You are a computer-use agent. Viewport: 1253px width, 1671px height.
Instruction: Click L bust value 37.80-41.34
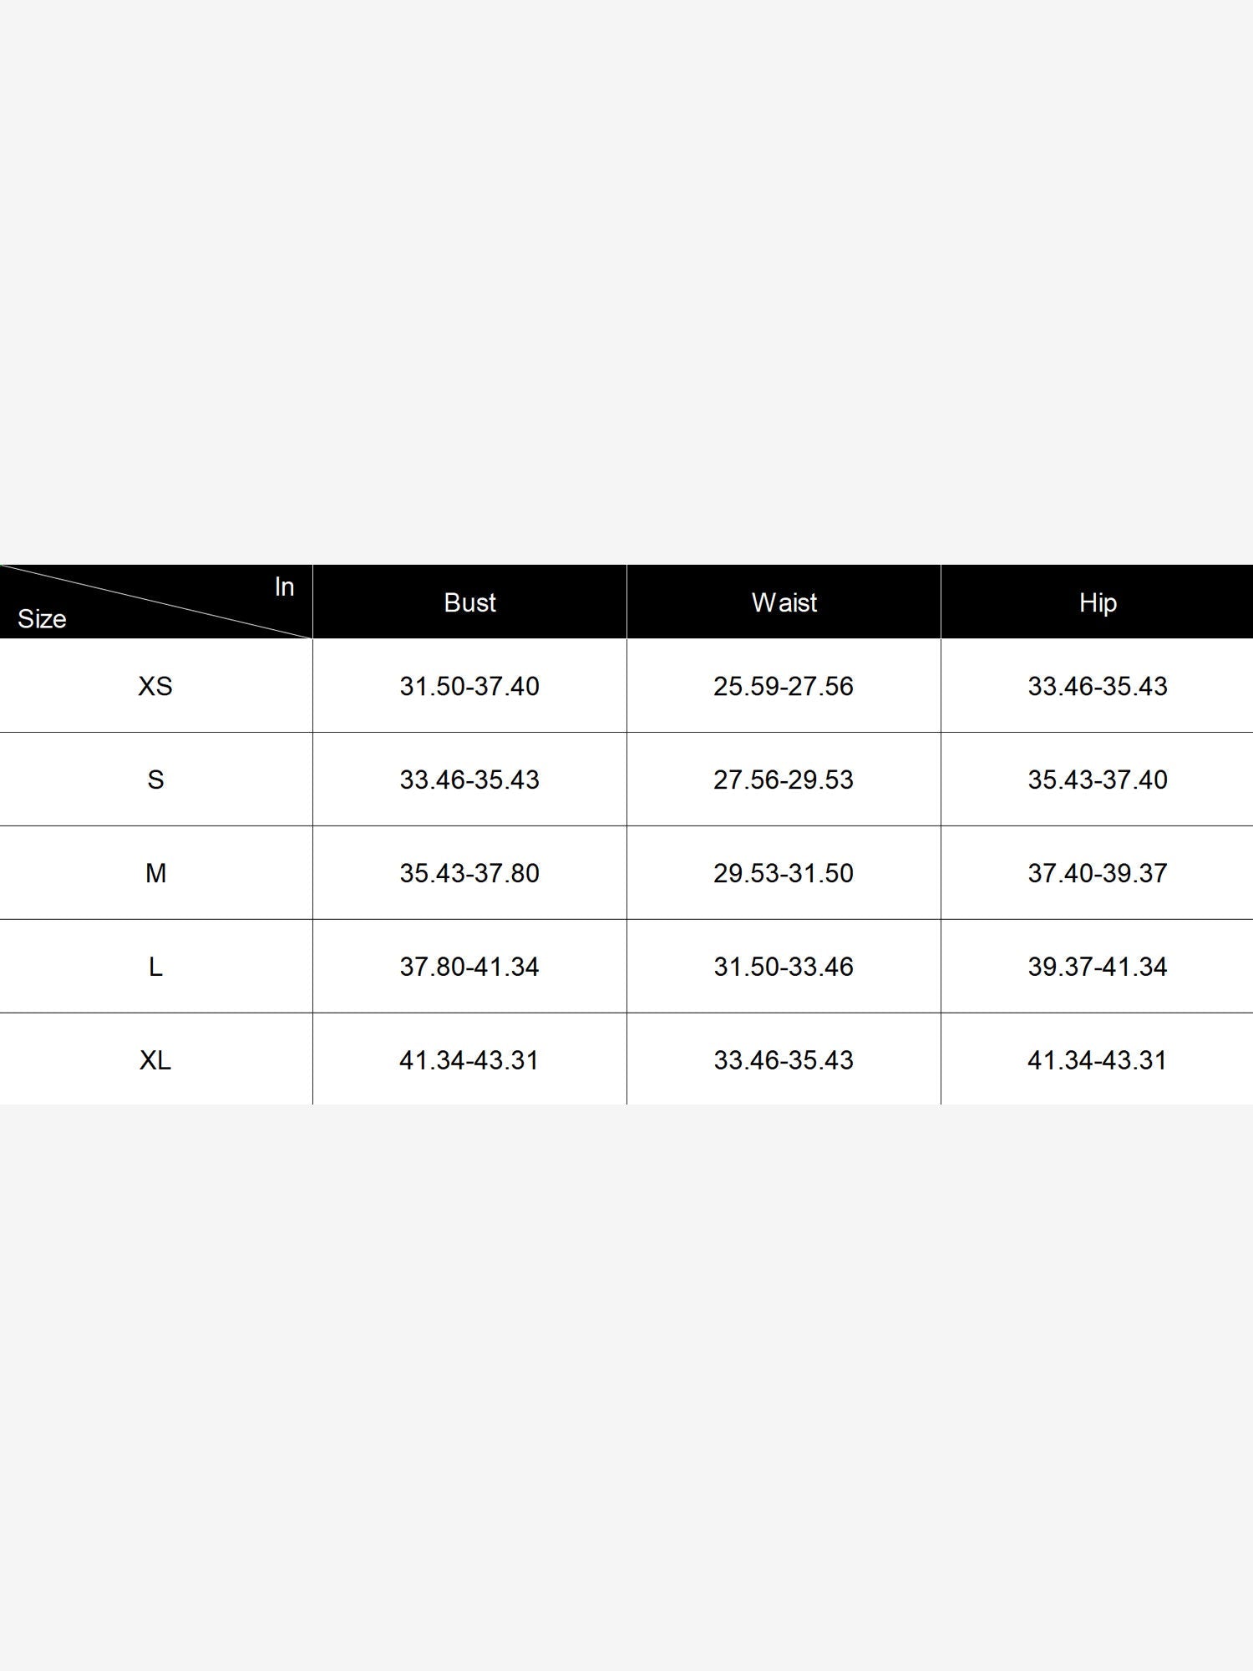(x=469, y=967)
